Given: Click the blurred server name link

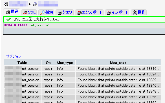Looking at the screenshot, I should [x=18, y=4].
